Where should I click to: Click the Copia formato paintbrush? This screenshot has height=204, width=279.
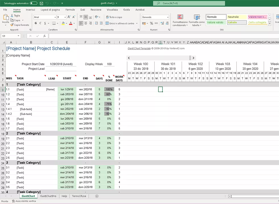(x=12, y=25)
